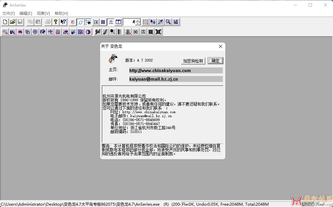Select the diagonal arrow picker tool
Screen dimensions: 333x207
coord(161,22)
